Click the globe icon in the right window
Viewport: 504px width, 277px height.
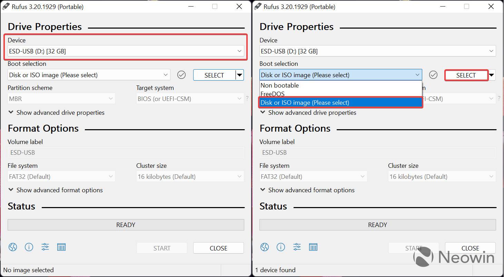264,247
